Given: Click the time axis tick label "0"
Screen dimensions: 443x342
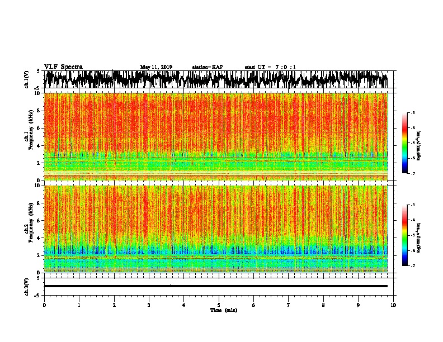Looking at the screenshot, I should pos(44,305).
